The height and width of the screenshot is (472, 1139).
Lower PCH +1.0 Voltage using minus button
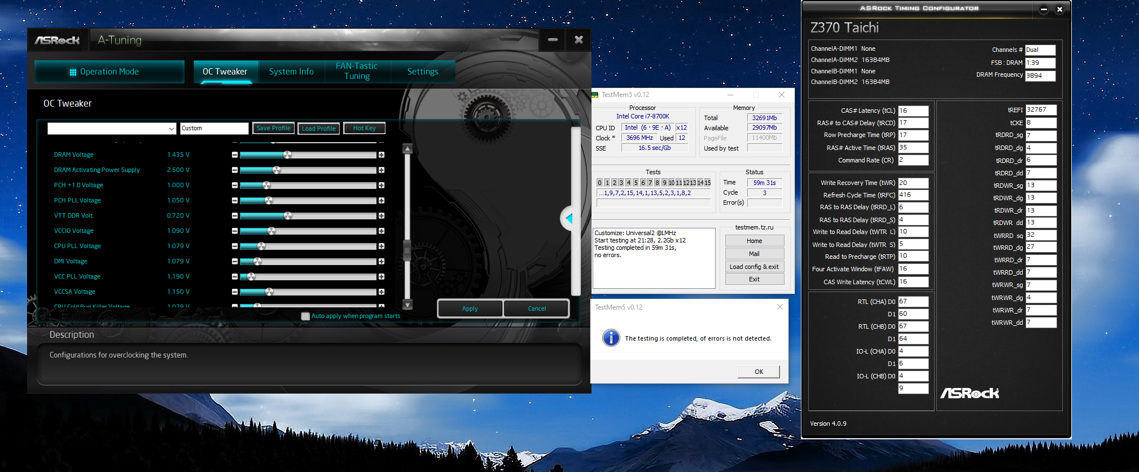point(235,185)
